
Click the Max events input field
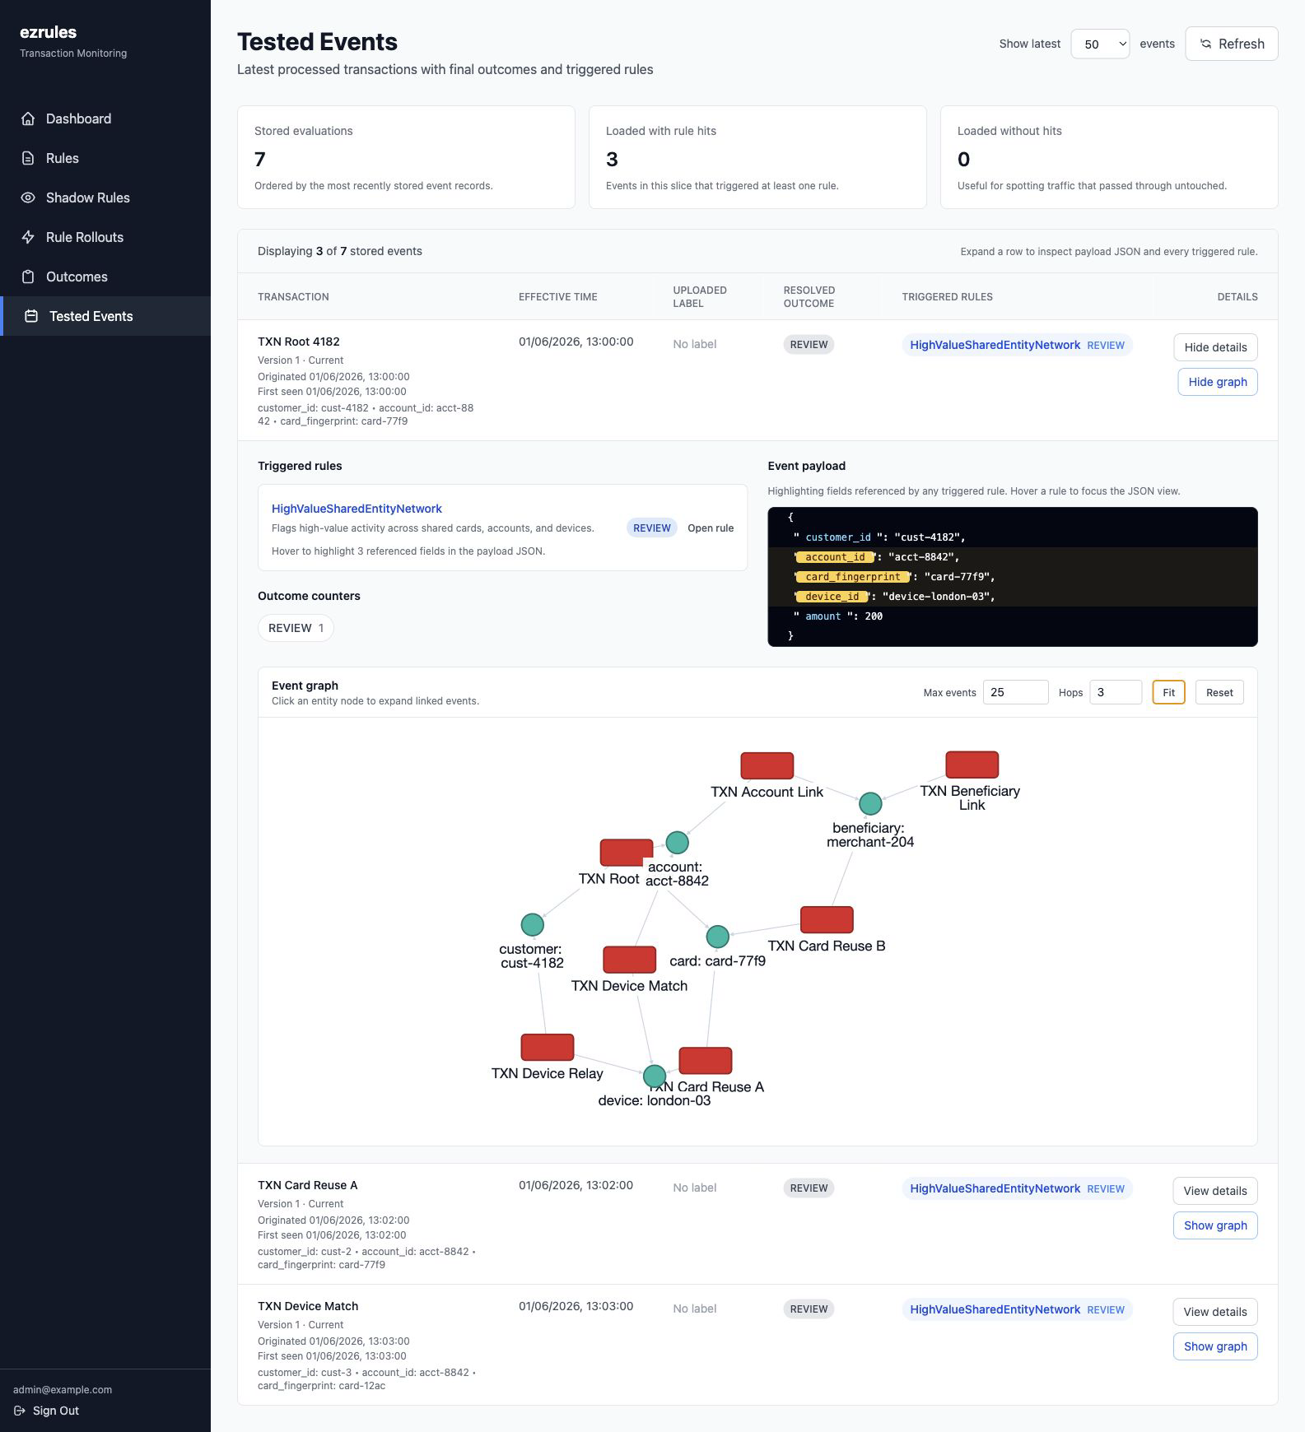coord(1015,692)
